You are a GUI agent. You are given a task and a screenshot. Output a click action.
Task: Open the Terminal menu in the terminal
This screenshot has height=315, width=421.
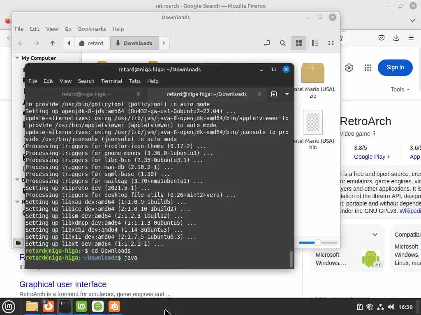click(112, 81)
